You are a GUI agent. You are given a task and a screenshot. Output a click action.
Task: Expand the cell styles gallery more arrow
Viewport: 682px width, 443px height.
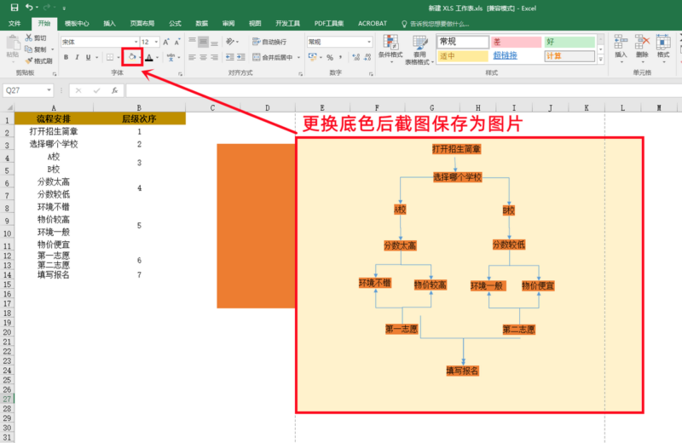tap(601, 60)
